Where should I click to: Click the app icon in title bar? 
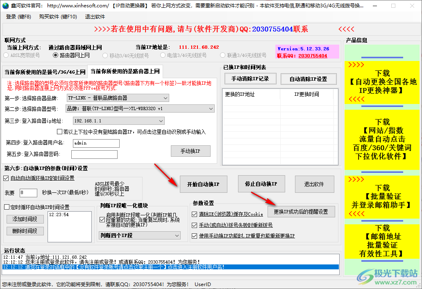click(x=5, y=6)
